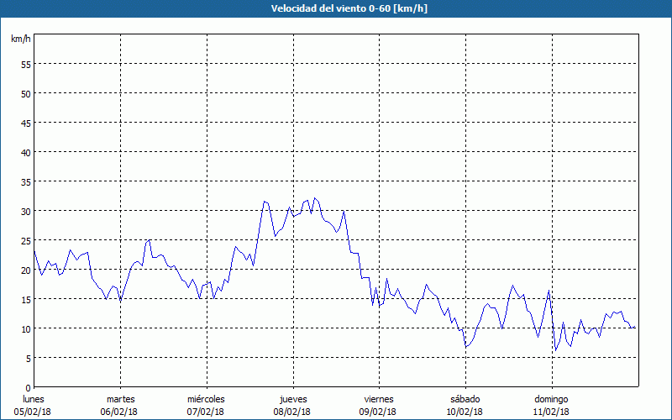This screenshot has height=420, width=672.
Task: Select the 06/02/18 date under martes
Action: [119, 412]
